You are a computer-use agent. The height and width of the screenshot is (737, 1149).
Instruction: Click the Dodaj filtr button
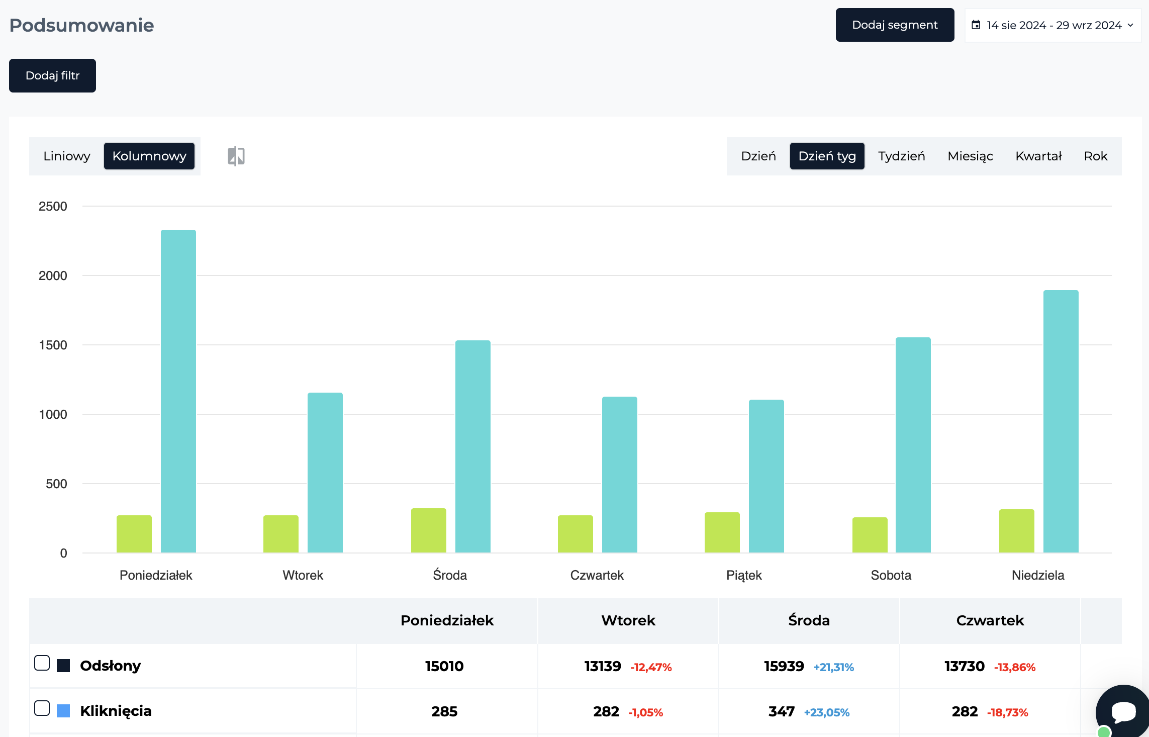tap(52, 75)
